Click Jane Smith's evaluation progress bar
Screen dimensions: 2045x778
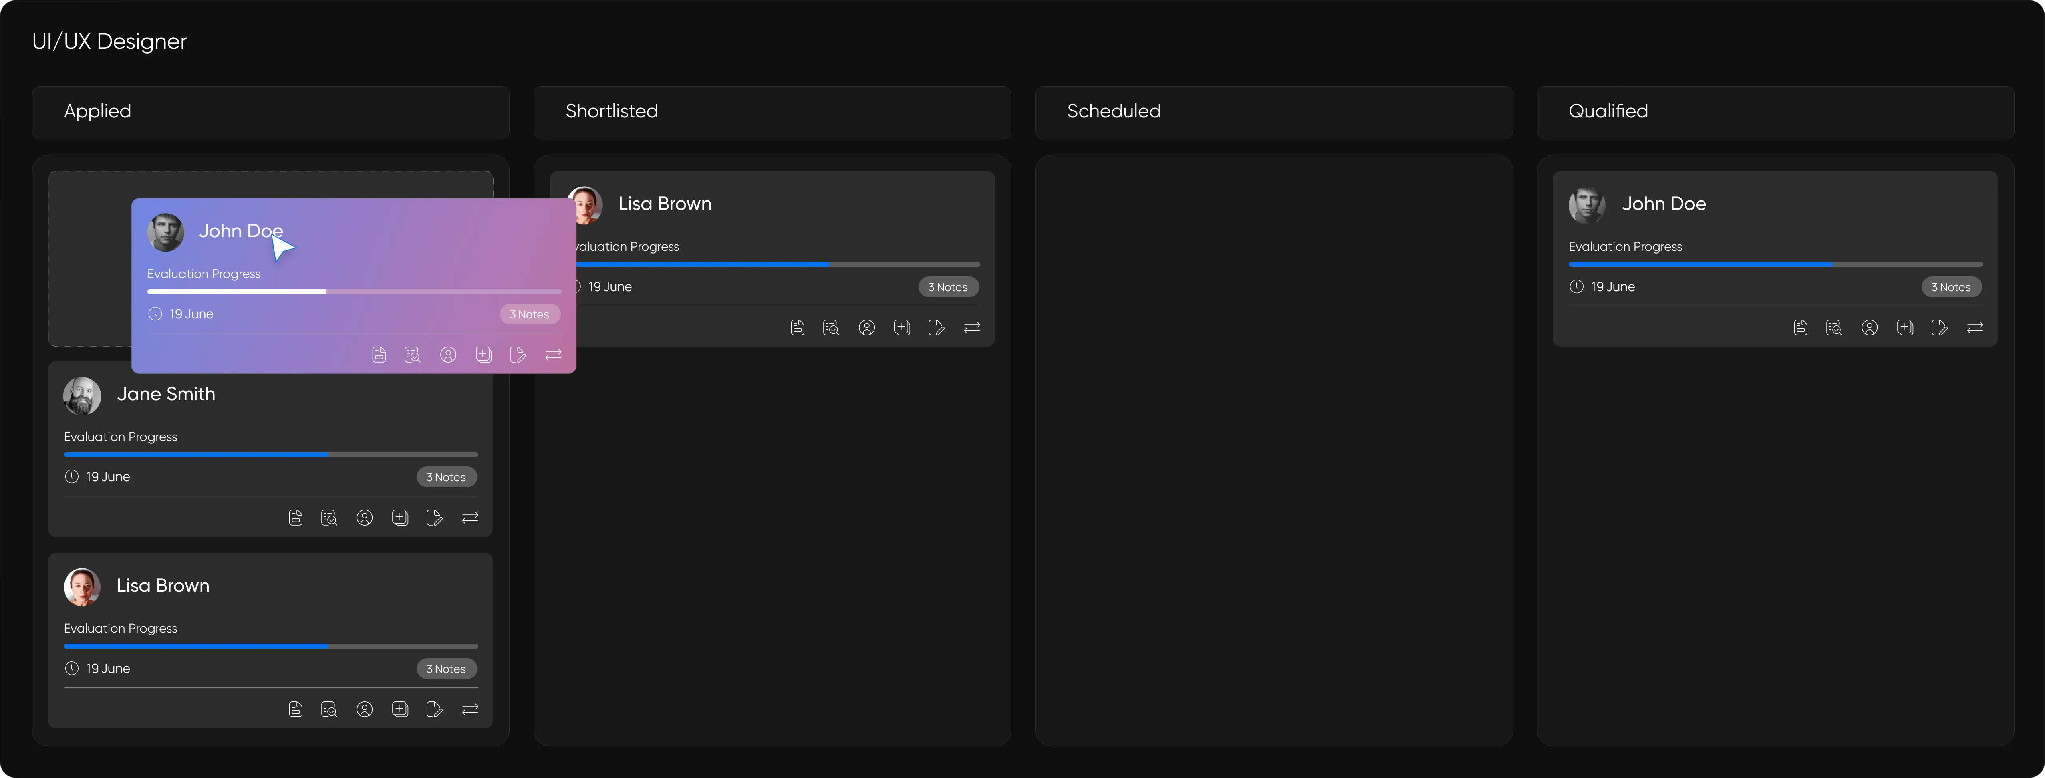point(271,454)
